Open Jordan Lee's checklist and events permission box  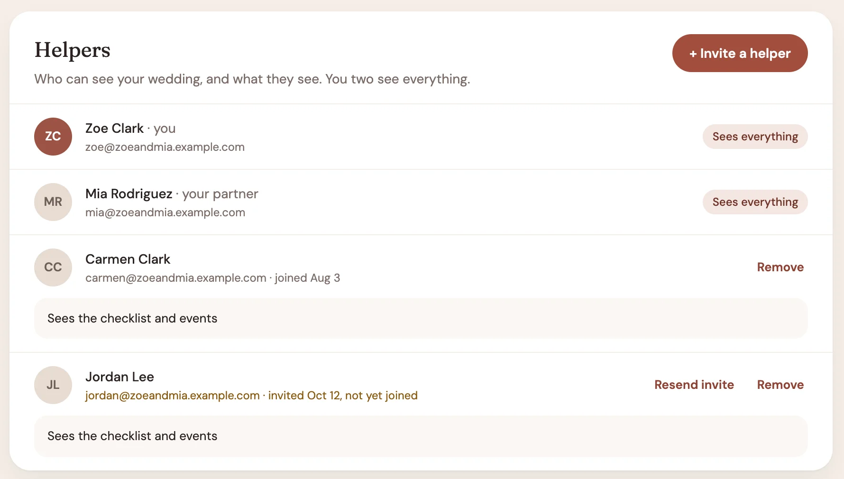point(421,436)
